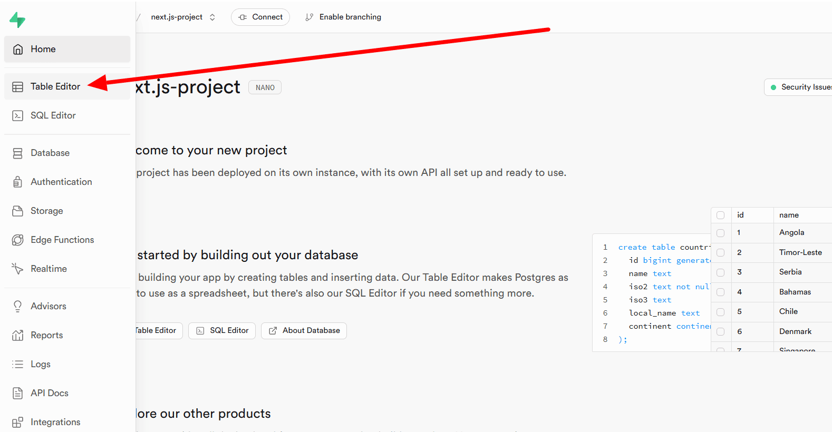Click the Bahamas name cell
The width and height of the screenshot is (832, 432).
(x=803, y=292)
